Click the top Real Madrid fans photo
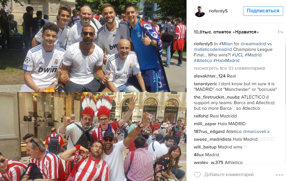This screenshot has width=286, height=181. coord(93,46)
